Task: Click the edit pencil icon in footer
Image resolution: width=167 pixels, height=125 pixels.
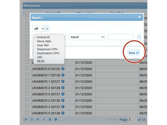Action: click(x=44, y=119)
